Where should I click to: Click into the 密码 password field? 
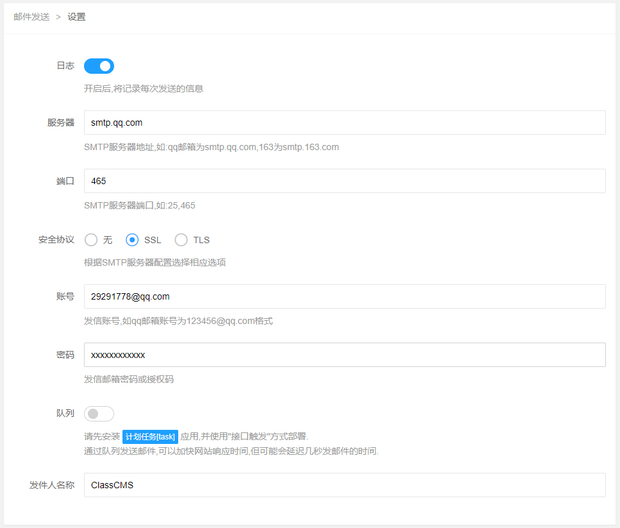click(x=344, y=355)
